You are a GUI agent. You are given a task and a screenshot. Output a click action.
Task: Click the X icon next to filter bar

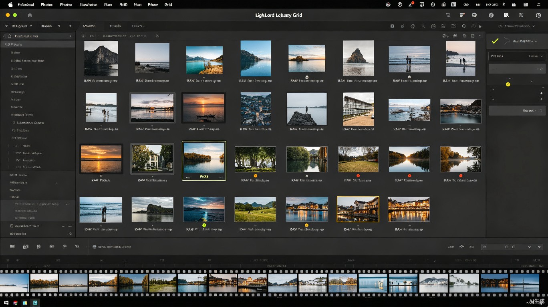157,36
